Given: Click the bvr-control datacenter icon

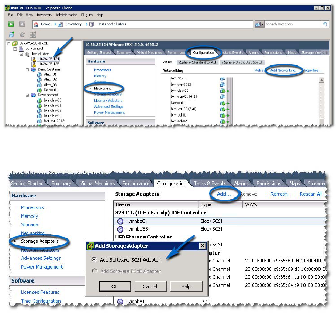Looking at the screenshot, I should pos(21,49).
